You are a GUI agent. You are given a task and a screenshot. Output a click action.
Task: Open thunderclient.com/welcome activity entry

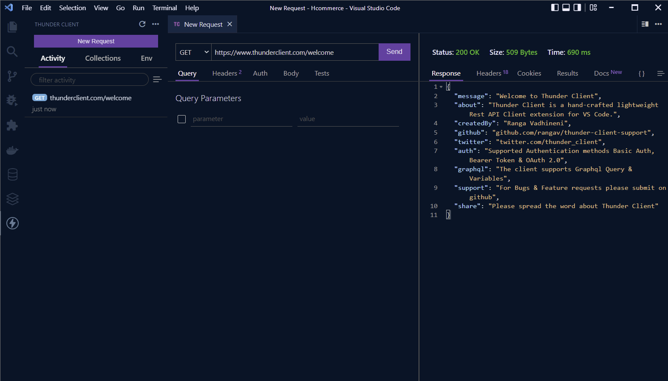[x=96, y=103]
